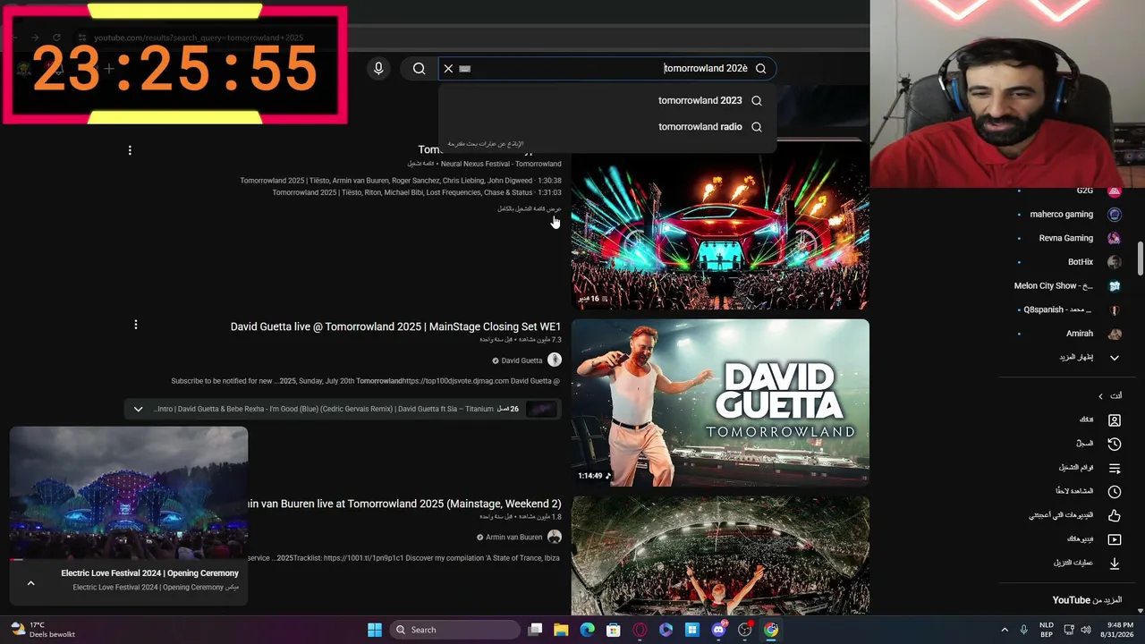The height and width of the screenshot is (644, 1145).
Task: Open the Downloads arrow icon in sidebar
Action: (x=1115, y=563)
